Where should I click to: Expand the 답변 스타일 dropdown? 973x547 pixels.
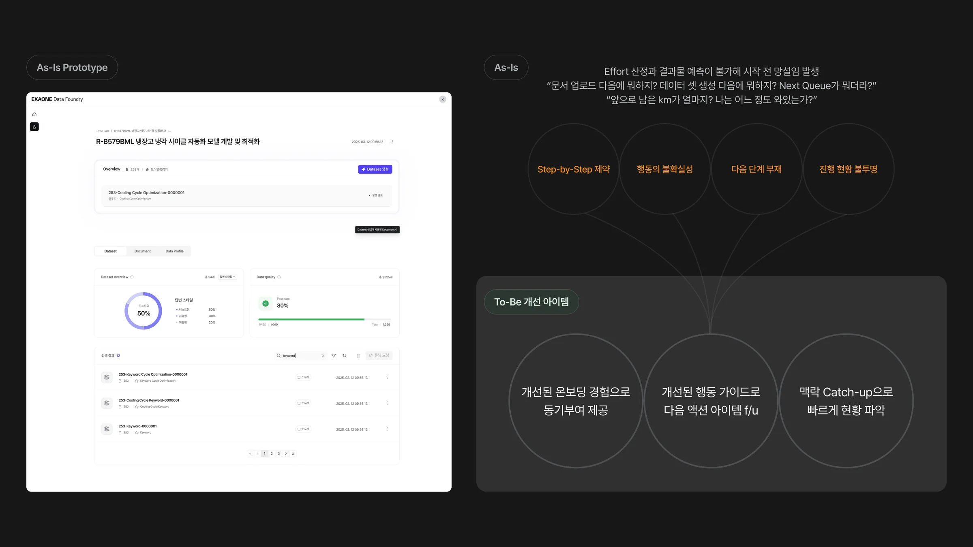[x=227, y=277]
